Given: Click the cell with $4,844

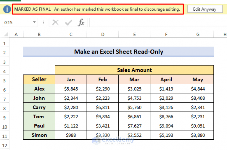Looking at the screenshot, I should coord(198,89).
